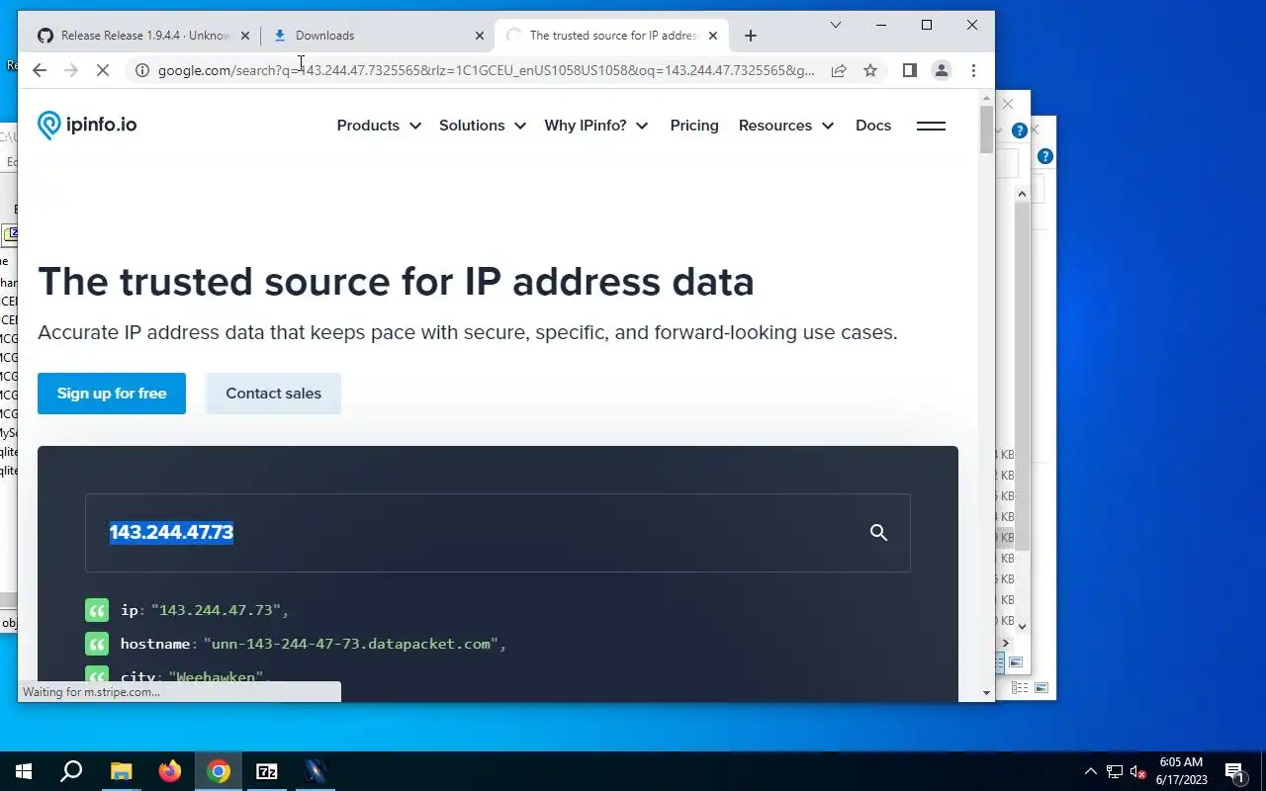Click the page vertical scrollbar thumb
The width and height of the screenshot is (1266, 791).
(x=986, y=129)
